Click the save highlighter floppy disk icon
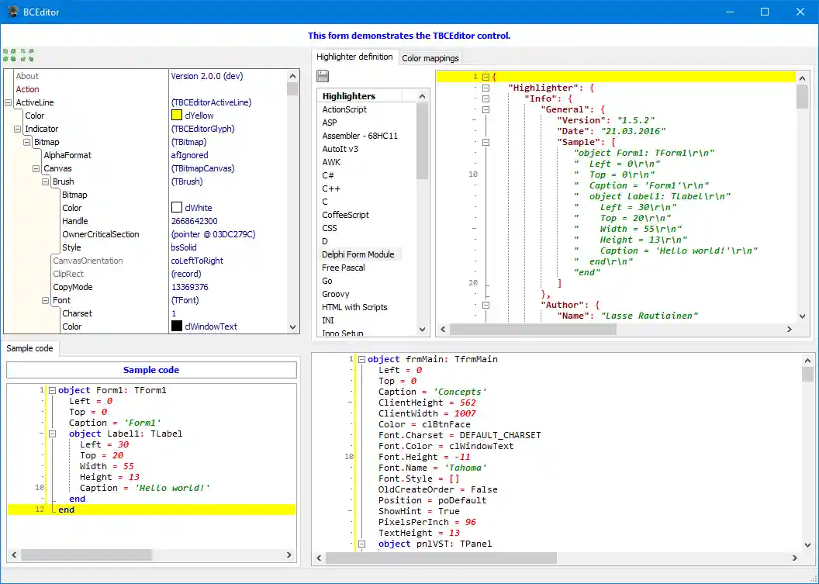 click(x=323, y=76)
